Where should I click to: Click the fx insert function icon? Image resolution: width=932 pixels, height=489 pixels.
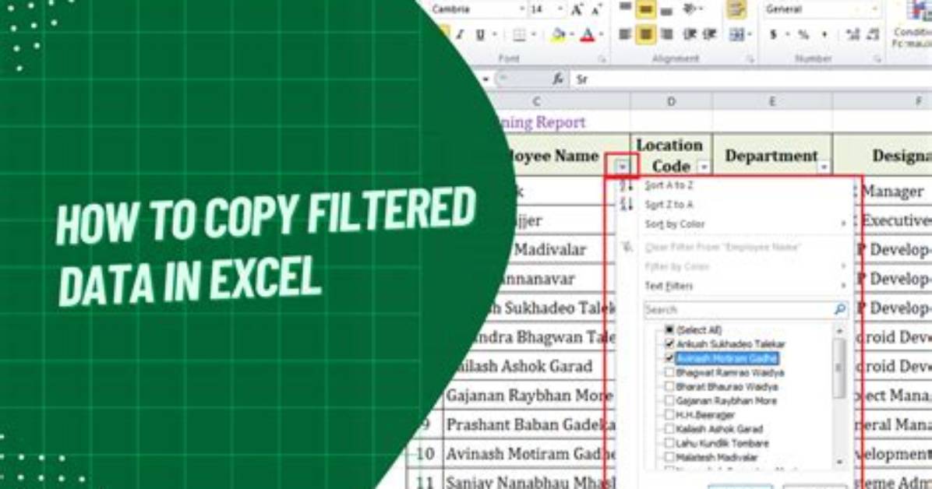[x=557, y=79]
